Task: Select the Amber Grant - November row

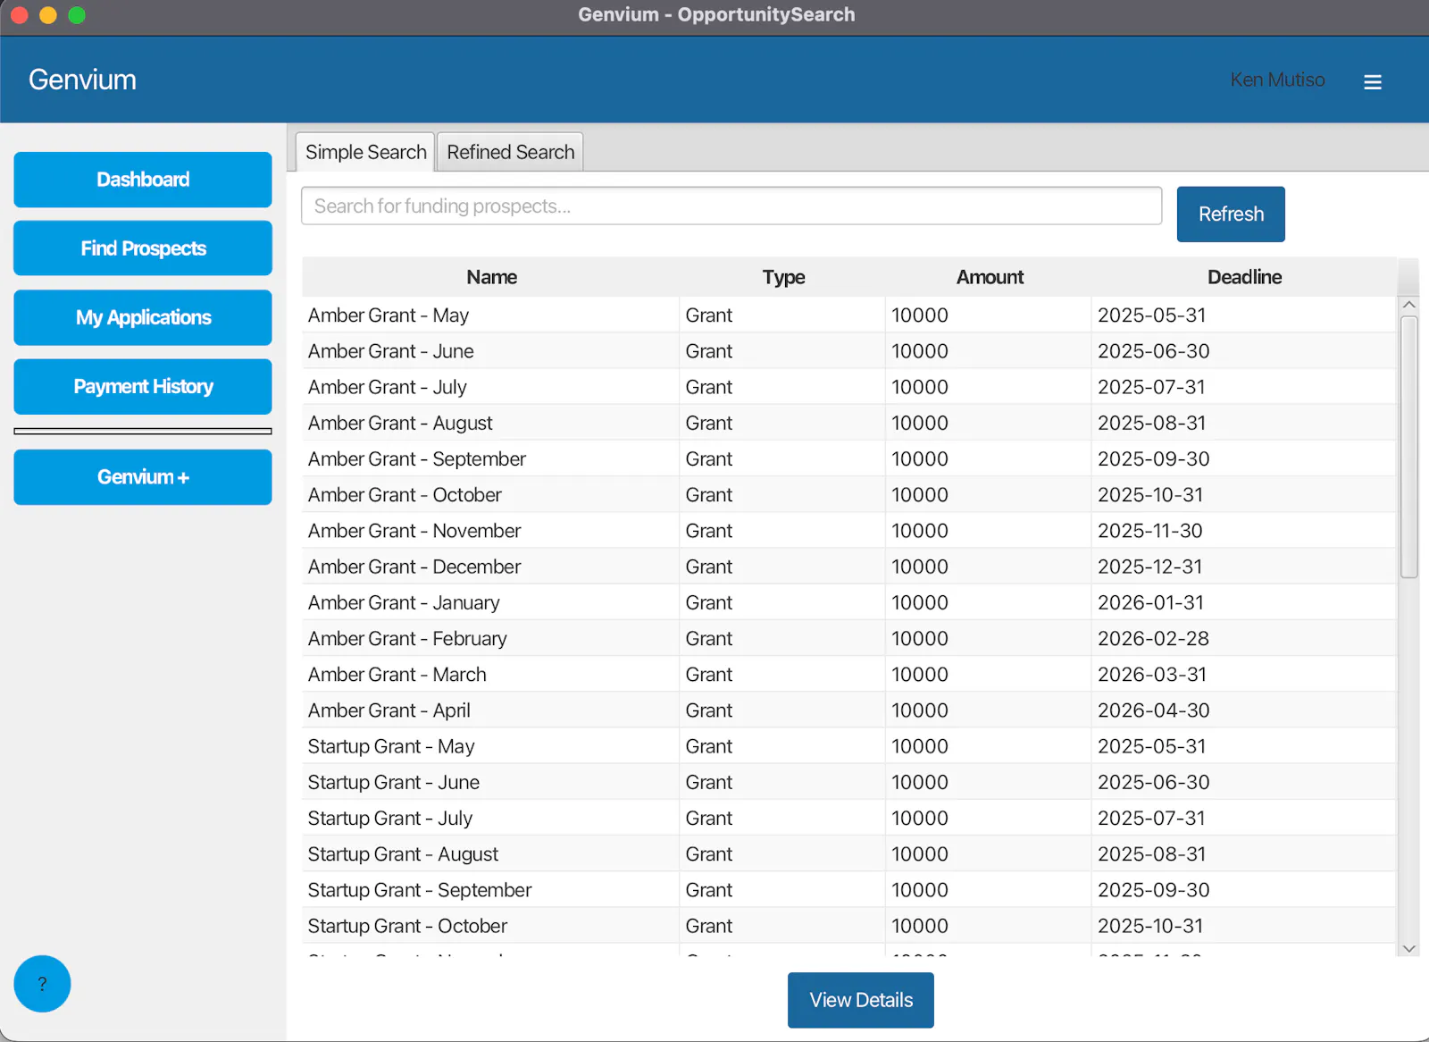Action: [x=849, y=531]
